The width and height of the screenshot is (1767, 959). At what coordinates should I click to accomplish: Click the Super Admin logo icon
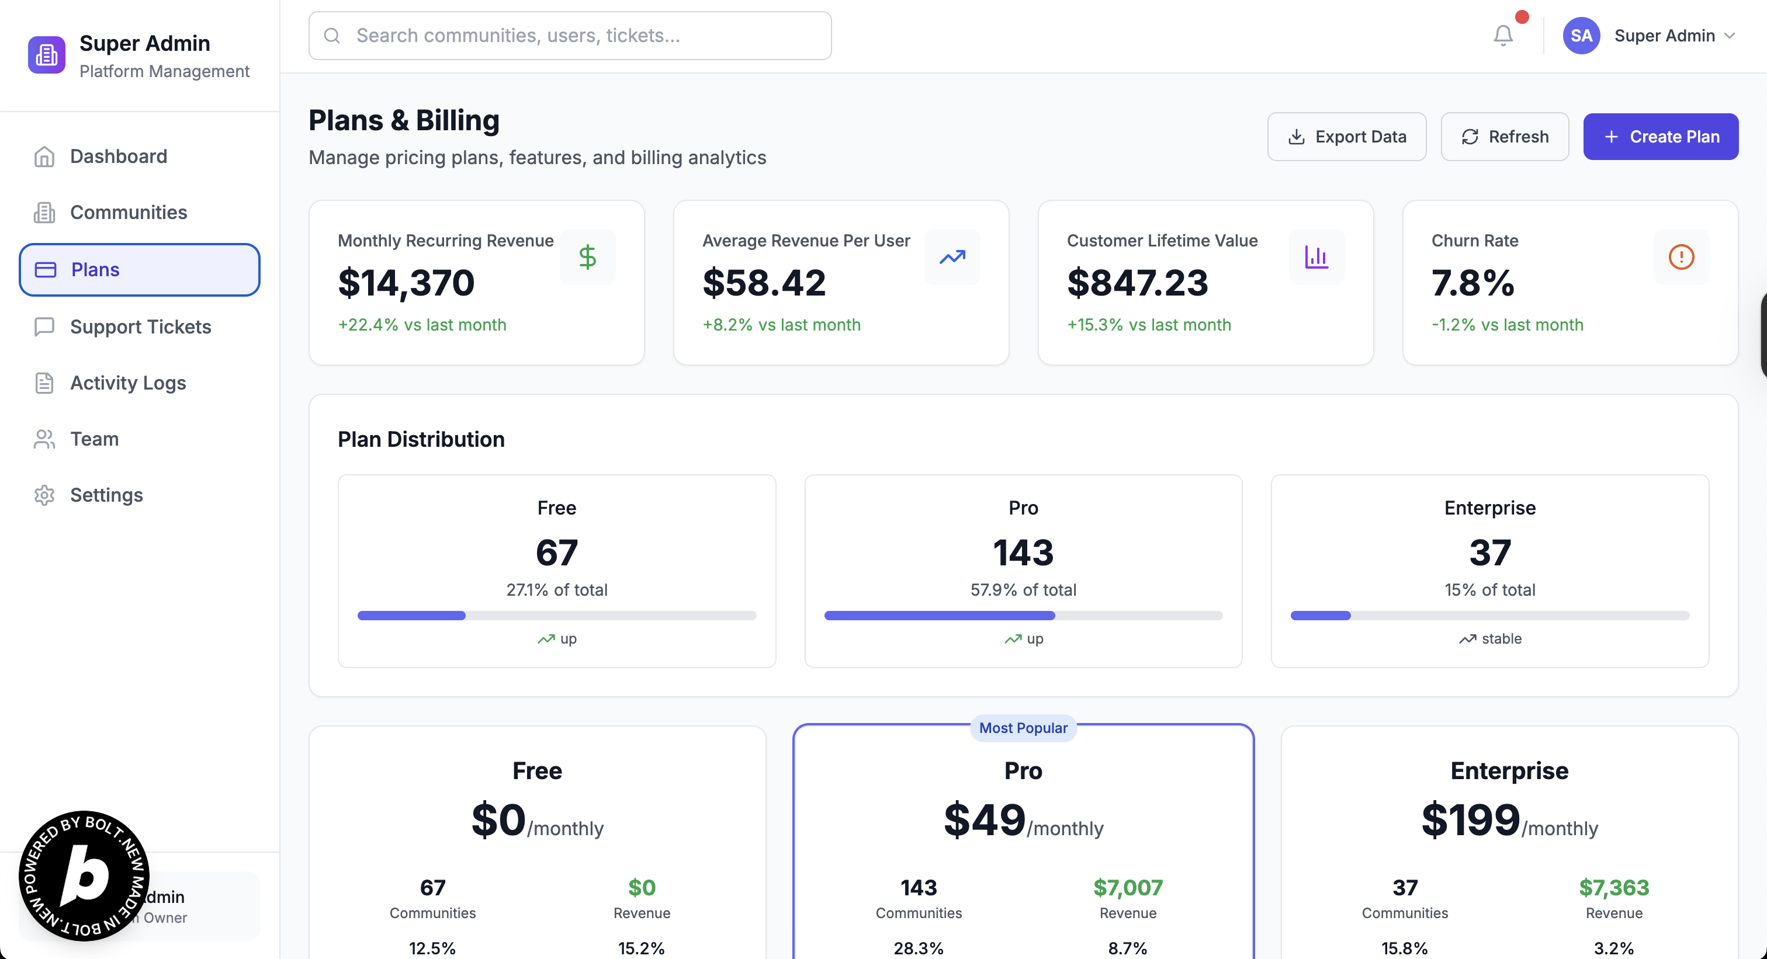47,55
